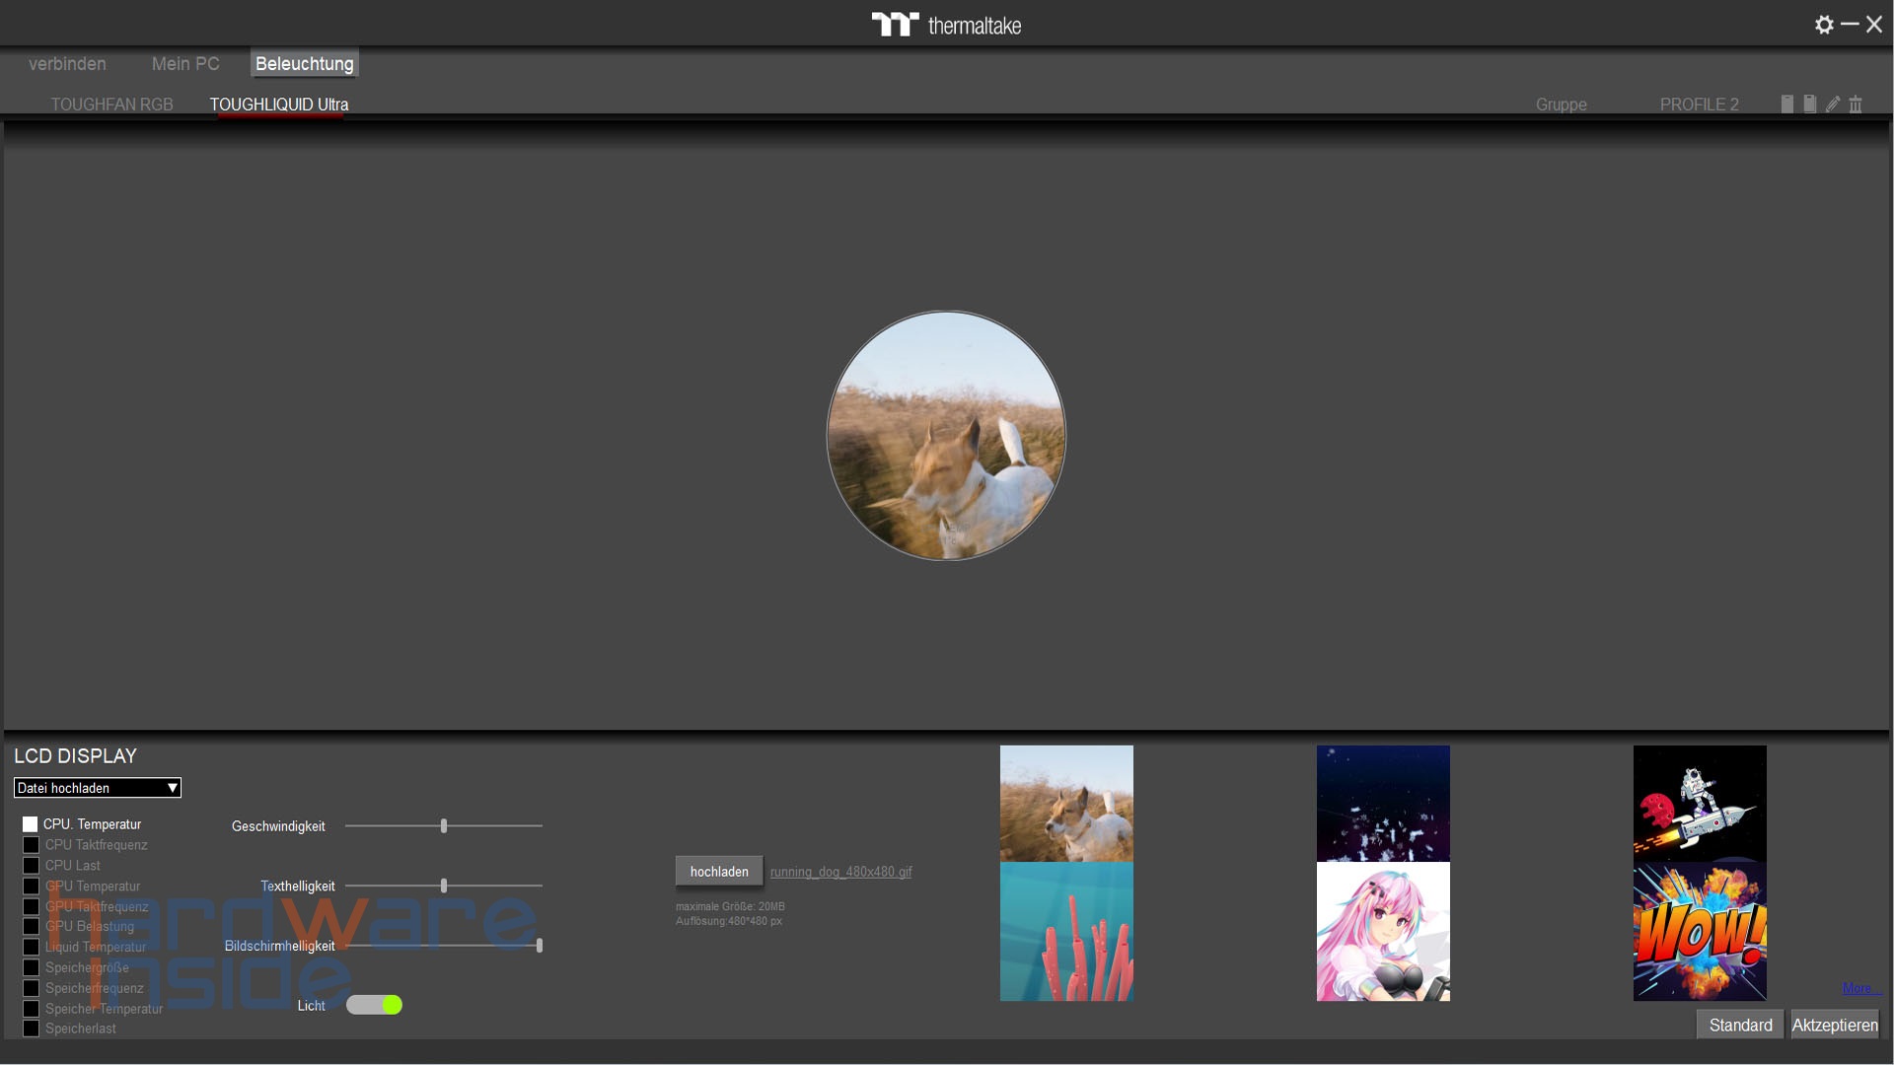Open the PROFILE 2 selector
1894x1065 pixels.
(1699, 105)
